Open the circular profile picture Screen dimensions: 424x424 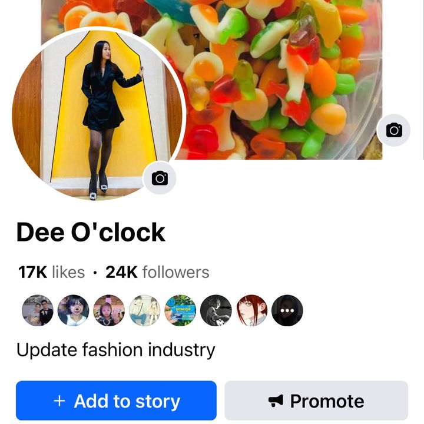[x=94, y=112]
